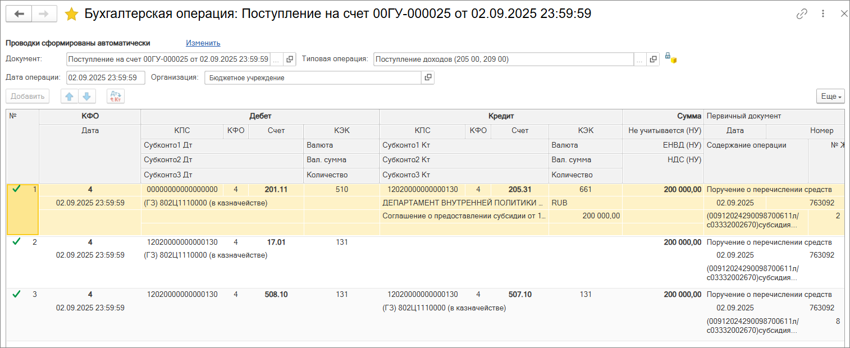Open the Организация linked record icon

(x=428, y=78)
